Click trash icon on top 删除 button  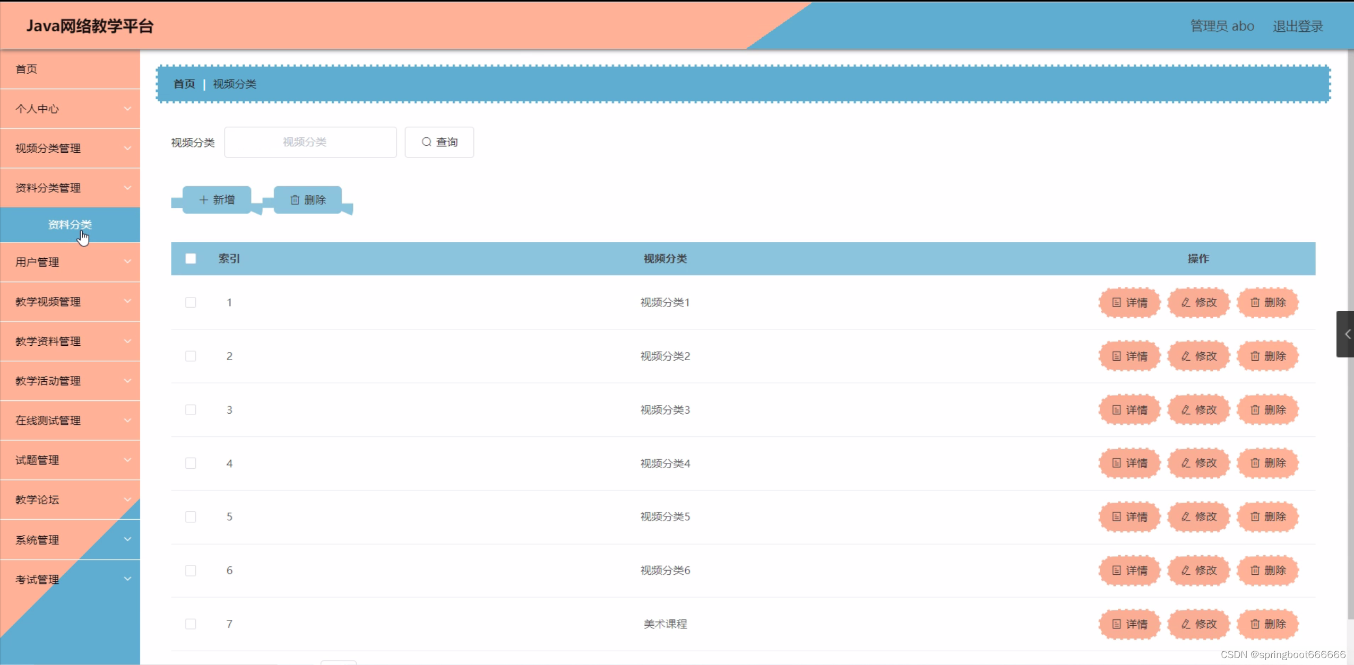[x=295, y=200]
